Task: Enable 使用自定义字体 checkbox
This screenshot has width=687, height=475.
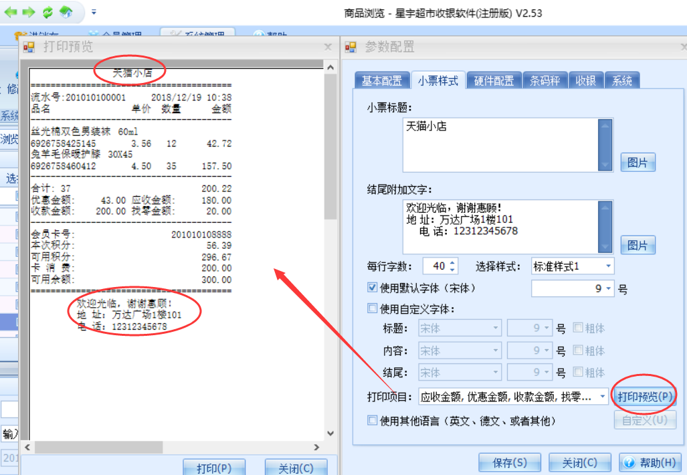Action: pyautogui.click(x=373, y=308)
